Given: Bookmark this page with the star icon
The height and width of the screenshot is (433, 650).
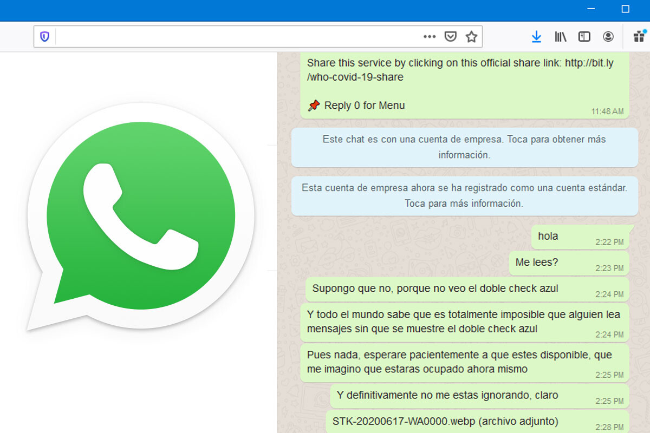Looking at the screenshot, I should point(471,37).
